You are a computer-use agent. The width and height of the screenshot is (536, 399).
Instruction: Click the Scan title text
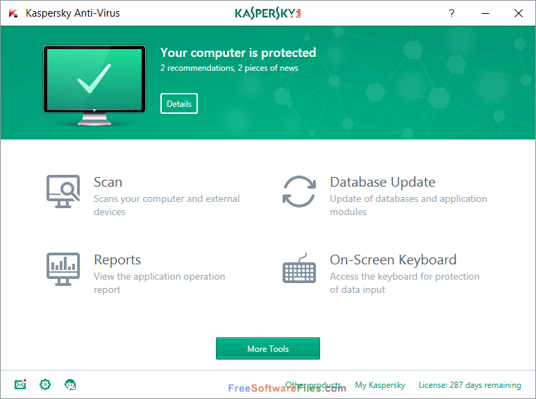point(108,182)
